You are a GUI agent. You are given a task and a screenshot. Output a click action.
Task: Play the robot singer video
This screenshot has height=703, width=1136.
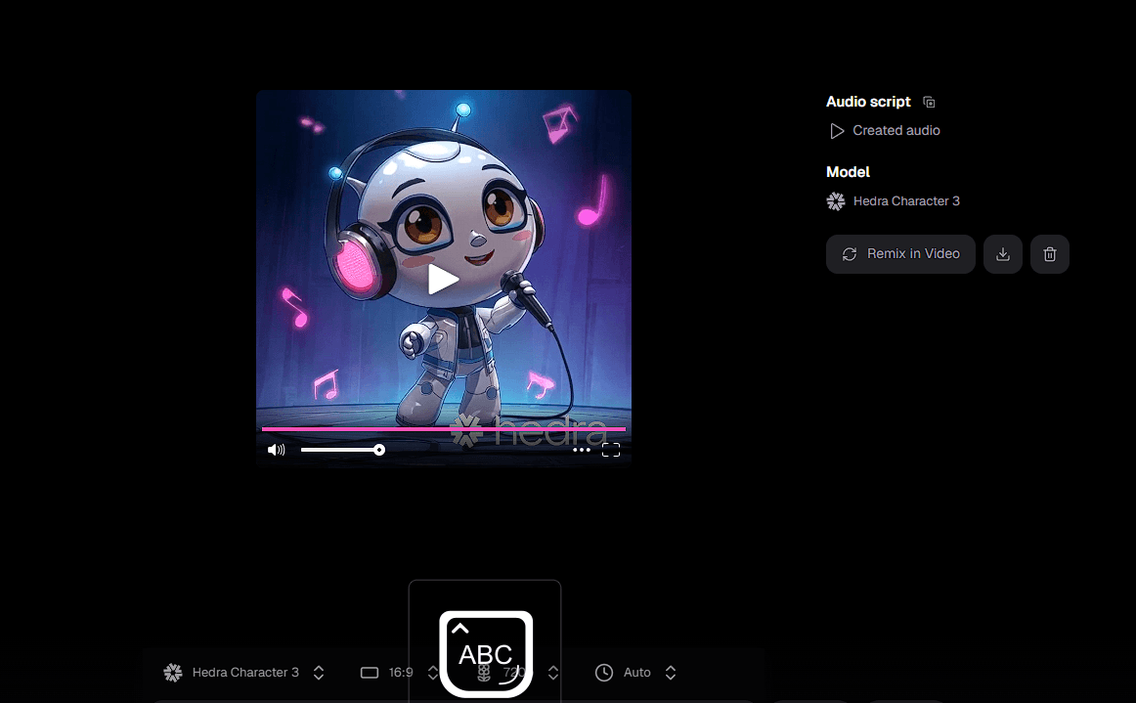click(443, 280)
